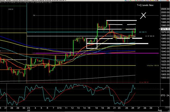Click the 1990.00 price scale label
This screenshot has height=112, width=170.
[x=165, y=19]
